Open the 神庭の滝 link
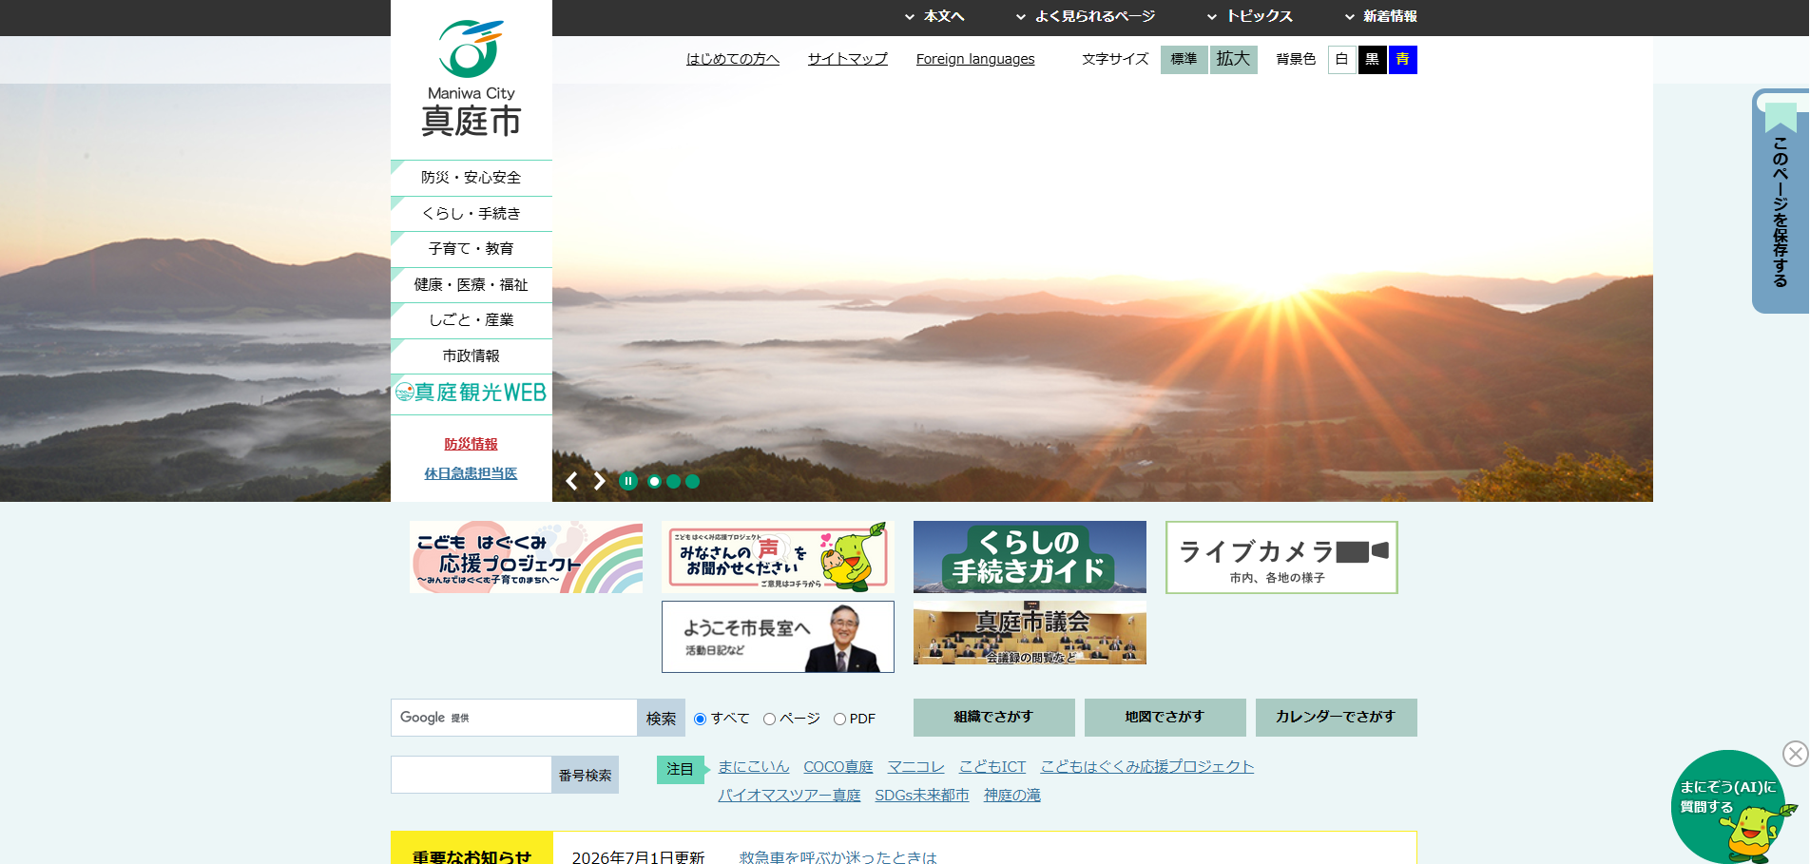This screenshot has height=864, width=1810. 1012,796
